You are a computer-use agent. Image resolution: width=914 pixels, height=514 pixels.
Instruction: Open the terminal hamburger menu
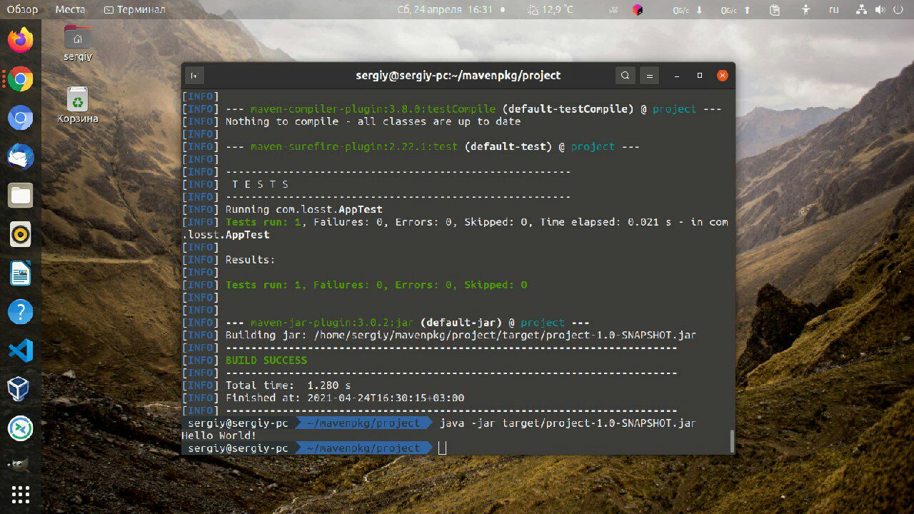click(649, 76)
